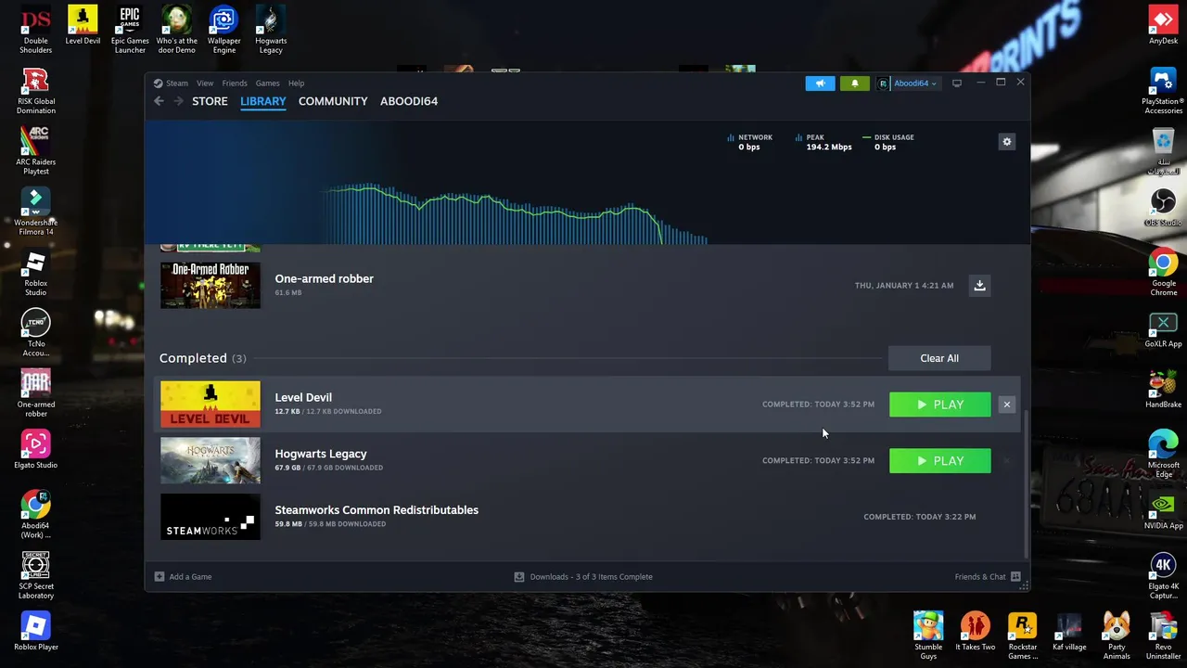Image resolution: width=1187 pixels, height=668 pixels.
Task: Click Clear All completed downloads
Action: point(939,358)
